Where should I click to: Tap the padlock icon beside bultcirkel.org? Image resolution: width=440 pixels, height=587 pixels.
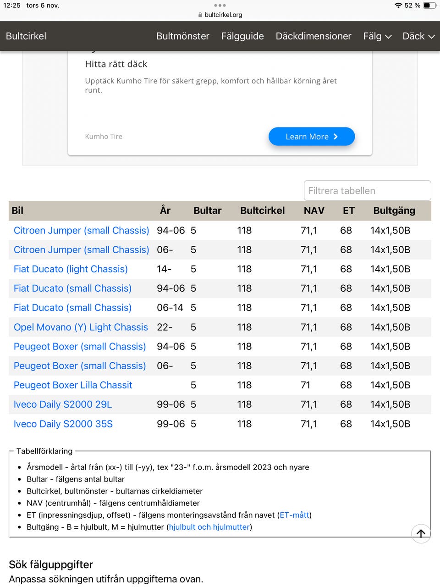tap(200, 15)
